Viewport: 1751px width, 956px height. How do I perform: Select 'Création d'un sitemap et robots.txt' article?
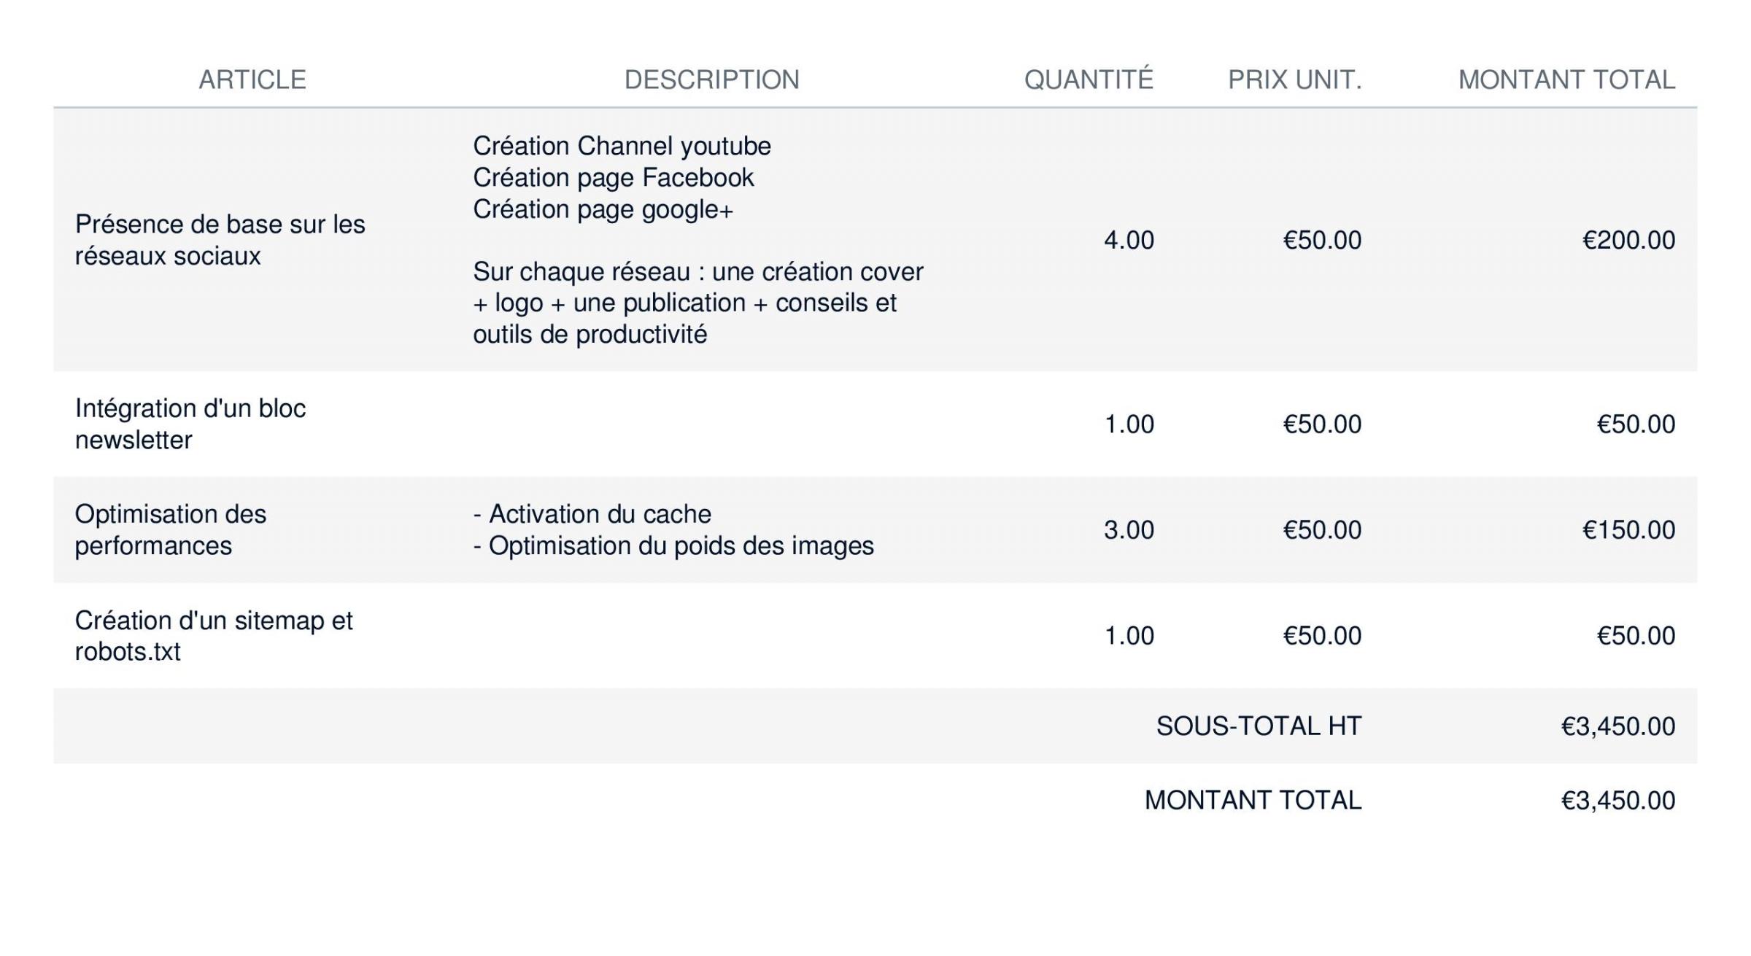[x=214, y=635]
